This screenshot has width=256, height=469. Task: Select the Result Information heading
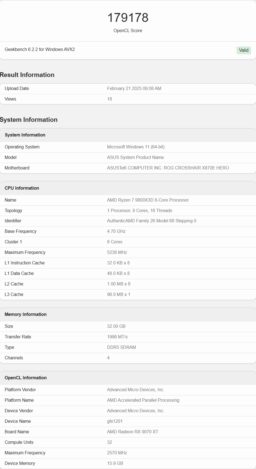27,75
